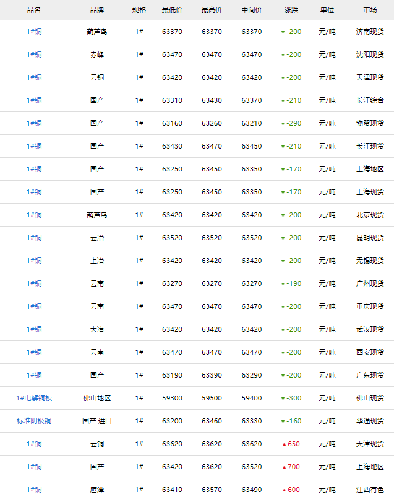Viewport: 394px width, 502px height.
Task: Click the green down arrow beside -290
Action: point(283,124)
